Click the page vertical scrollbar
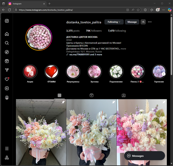Image resolution: width=173 pixels, height=166 pixels. pyautogui.click(x=171, y=46)
